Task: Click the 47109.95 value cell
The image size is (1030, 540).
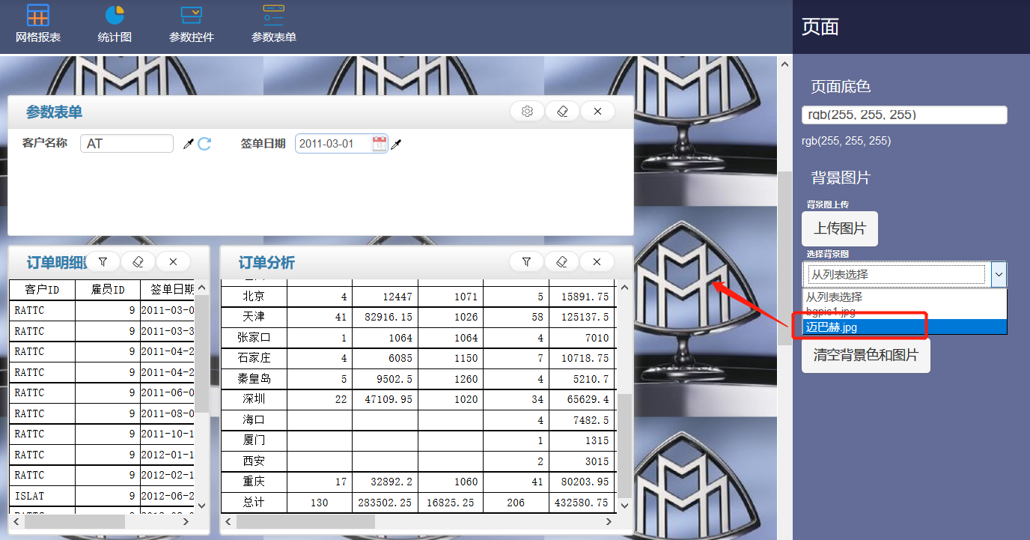Action: (385, 399)
